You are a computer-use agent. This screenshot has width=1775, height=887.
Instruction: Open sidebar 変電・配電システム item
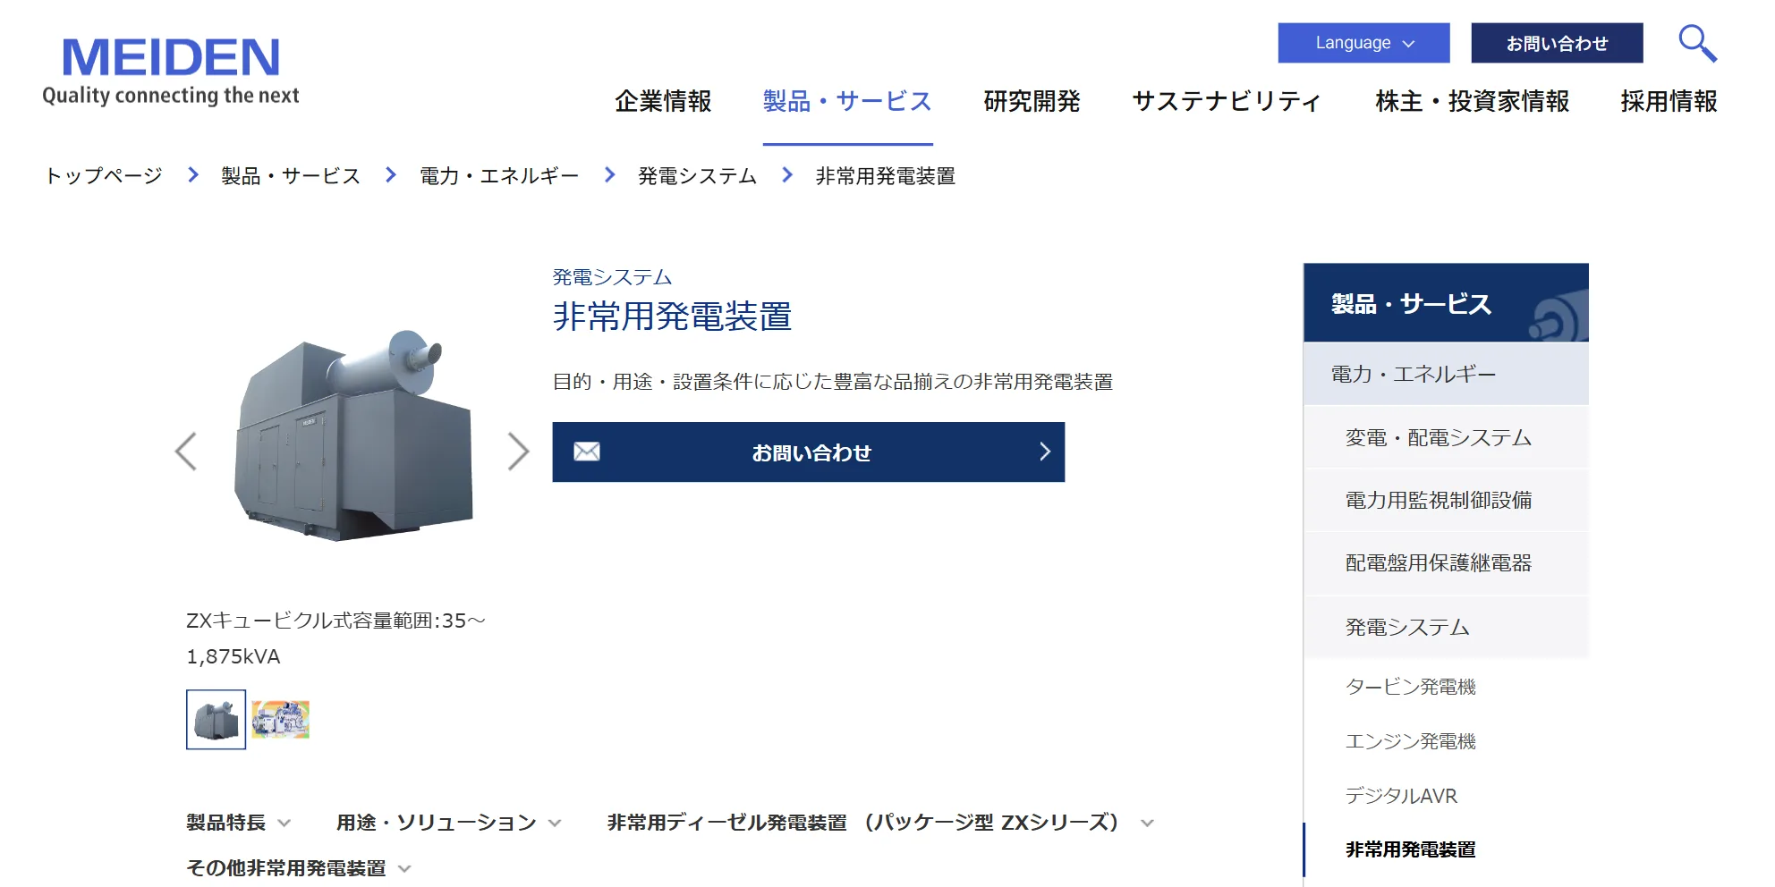pyautogui.click(x=1446, y=437)
